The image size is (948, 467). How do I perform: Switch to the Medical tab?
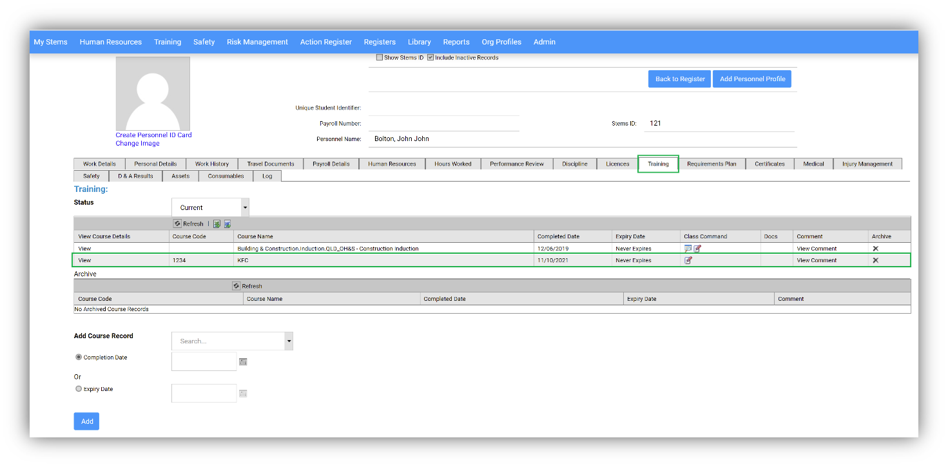point(813,164)
